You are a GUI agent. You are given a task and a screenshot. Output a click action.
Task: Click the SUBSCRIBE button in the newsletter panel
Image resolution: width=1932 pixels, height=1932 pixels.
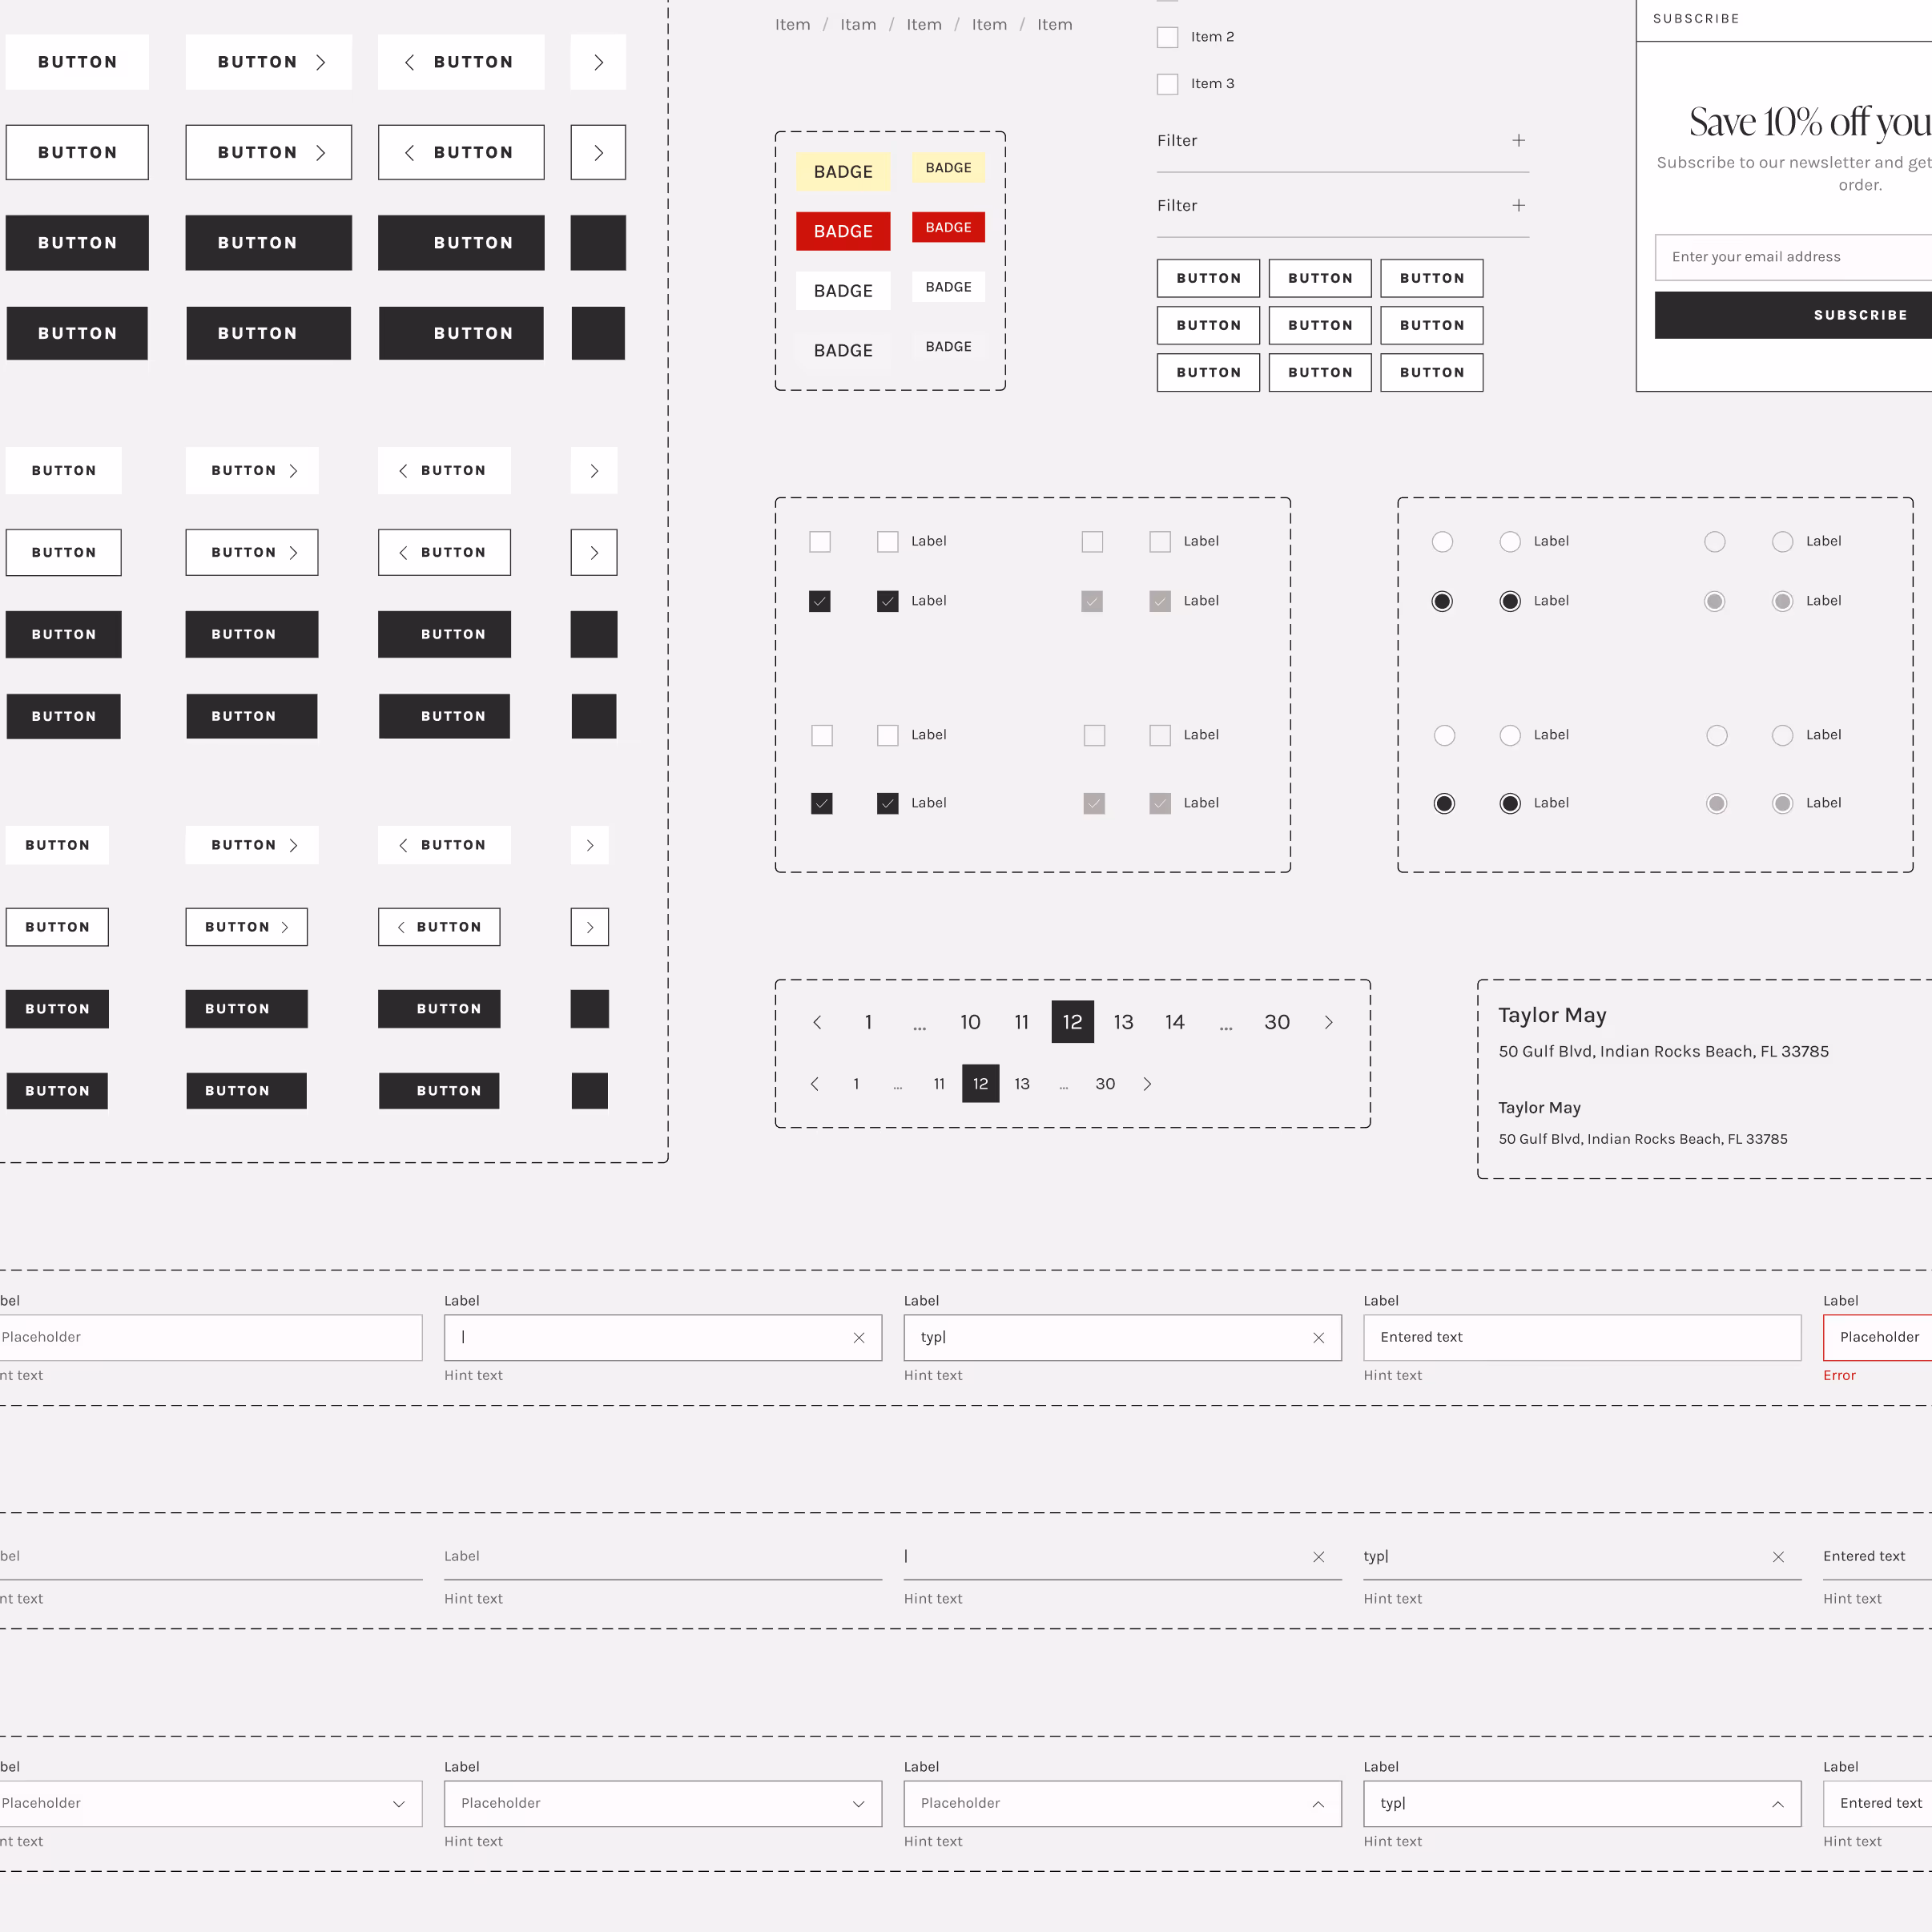[x=1860, y=314]
